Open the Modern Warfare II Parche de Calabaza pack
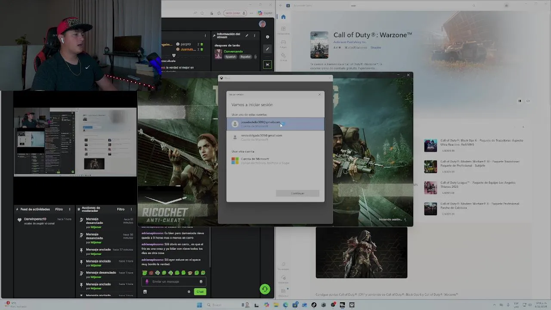551x310 pixels. coord(474,208)
